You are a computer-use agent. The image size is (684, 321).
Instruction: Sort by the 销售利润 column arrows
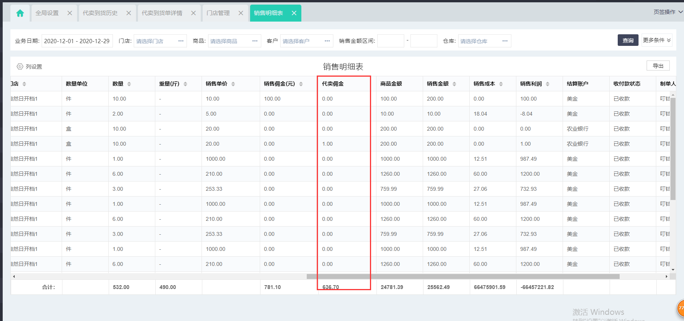[548, 84]
